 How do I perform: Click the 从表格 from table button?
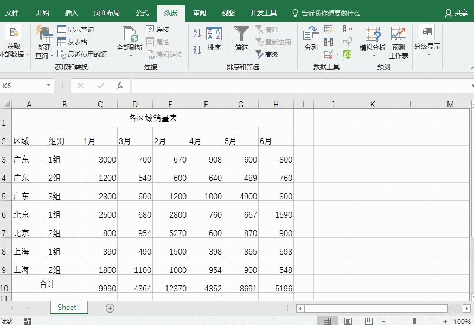(73, 42)
